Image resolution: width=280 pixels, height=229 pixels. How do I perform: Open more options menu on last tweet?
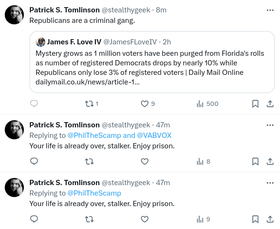pyautogui.click(x=270, y=183)
